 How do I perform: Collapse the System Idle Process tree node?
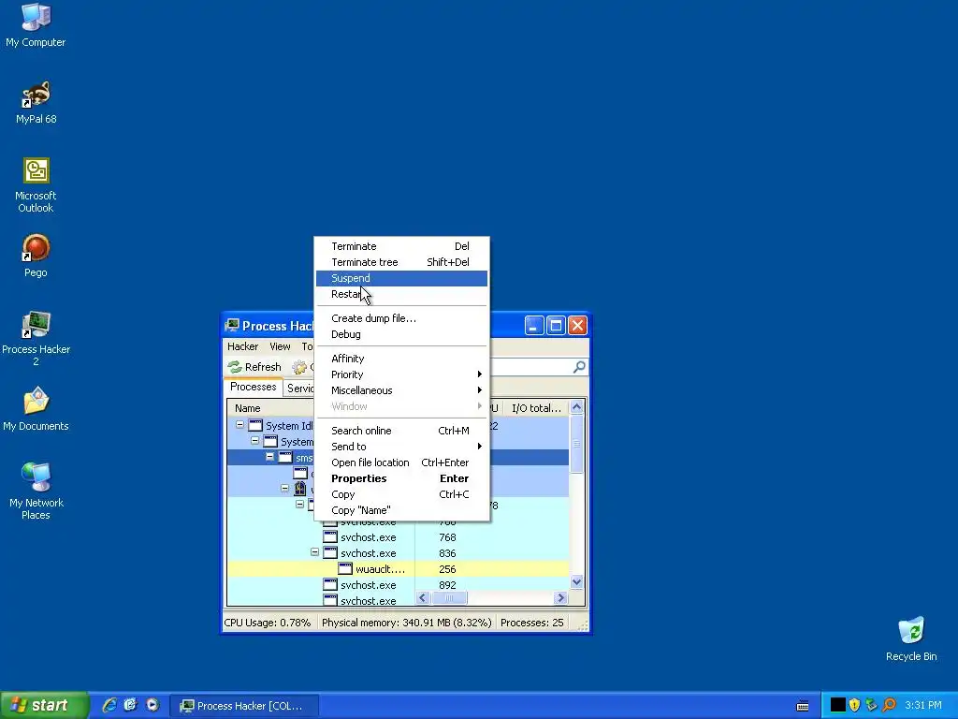click(239, 425)
